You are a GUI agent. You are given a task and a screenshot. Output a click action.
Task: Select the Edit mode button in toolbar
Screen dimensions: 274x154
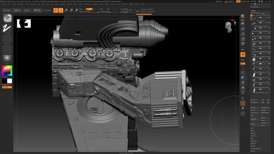point(56,10)
